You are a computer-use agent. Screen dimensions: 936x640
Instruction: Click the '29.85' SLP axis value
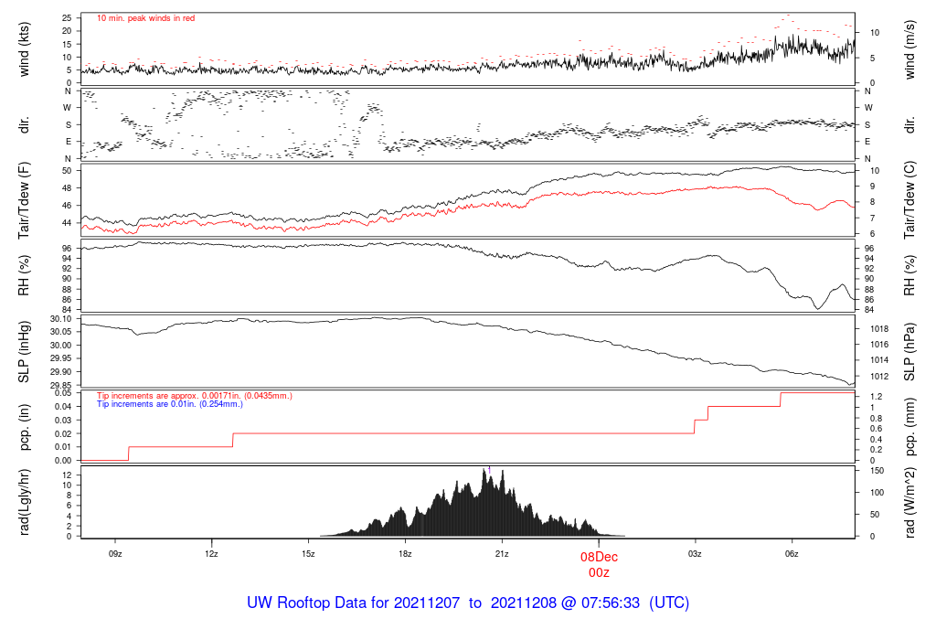coord(61,386)
